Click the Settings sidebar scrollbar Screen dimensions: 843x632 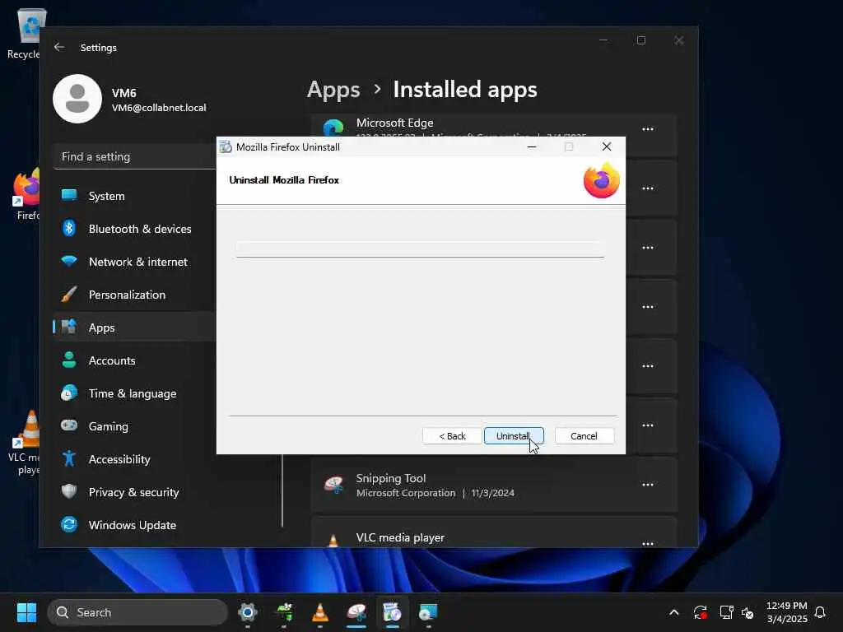282,490
